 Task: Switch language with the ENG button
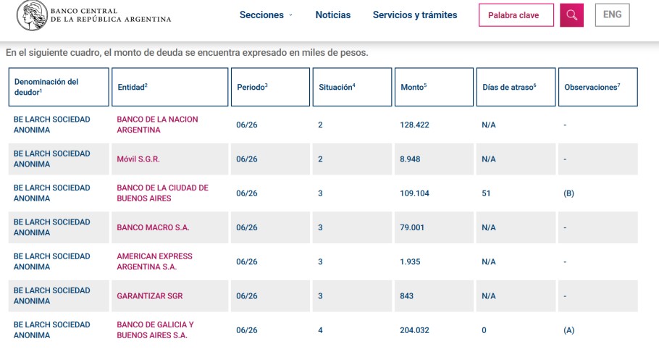pyautogui.click(x=613, y=14)
